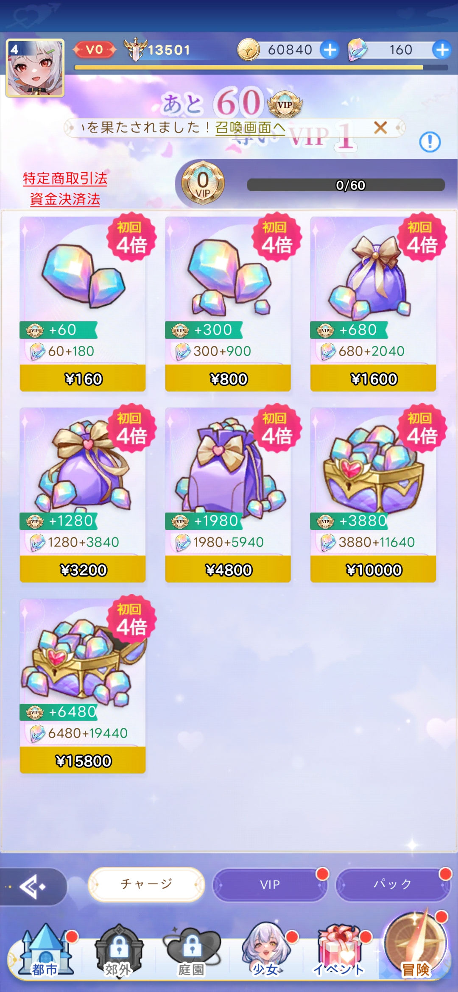
Task: Open the 資金決済法 link
Action: point(65,199)
